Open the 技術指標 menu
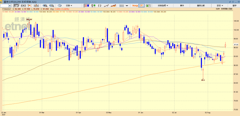240x116 pixels. (163, 5)
